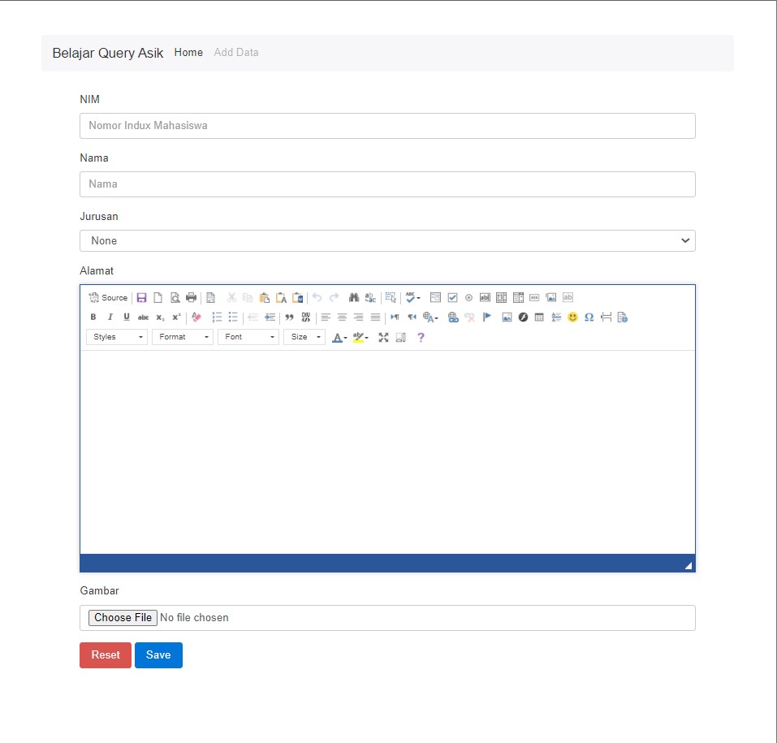Insert a page break for printing
Image resolution: width=777 pixels, height=743 pixels.
coord(606,318)
